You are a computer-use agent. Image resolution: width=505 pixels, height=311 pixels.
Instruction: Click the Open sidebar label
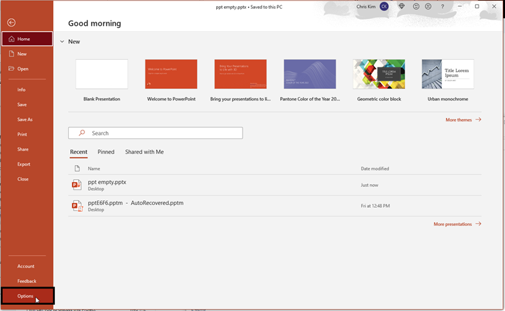23,69
